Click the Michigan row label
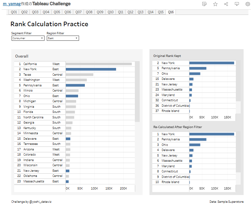Viewport: 251px width, 206px height. click(x=30, y=101)
